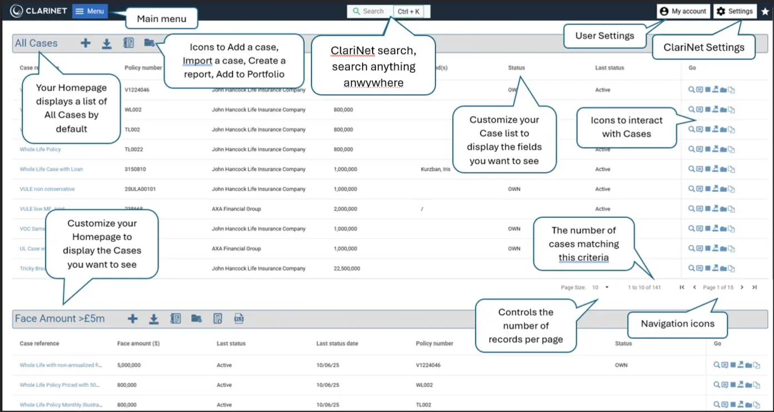
Task: Click magnifier icon for VULE non conservative row
Action: (691, 189)
